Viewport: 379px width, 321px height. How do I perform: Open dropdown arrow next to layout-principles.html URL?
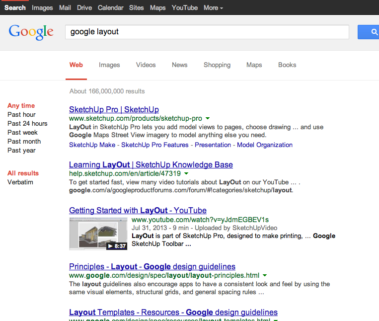point(265,276)
